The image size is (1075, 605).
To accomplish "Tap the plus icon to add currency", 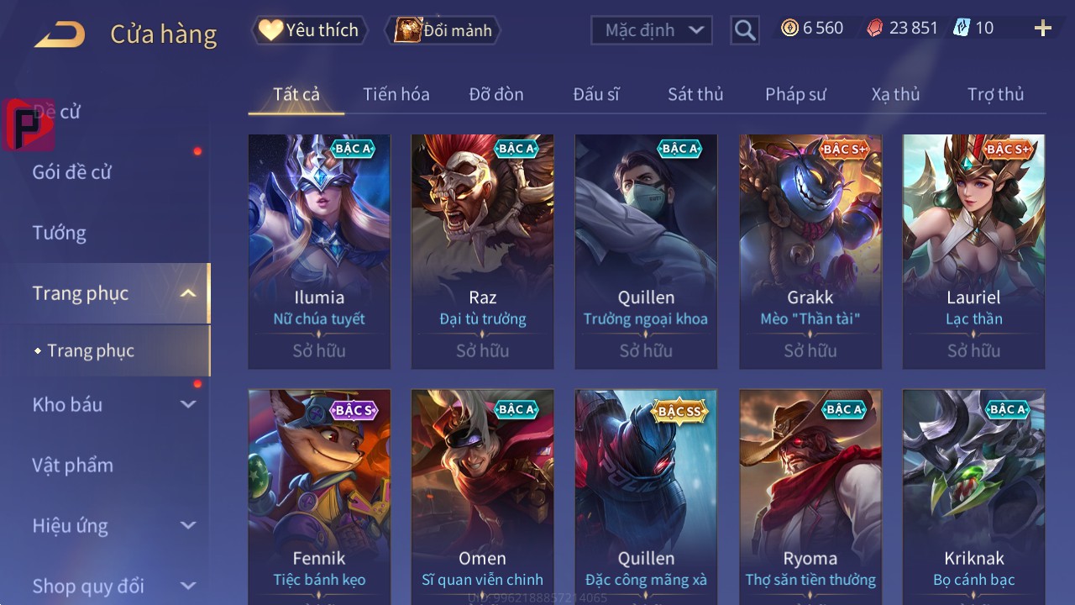I will pos(1043,29).
